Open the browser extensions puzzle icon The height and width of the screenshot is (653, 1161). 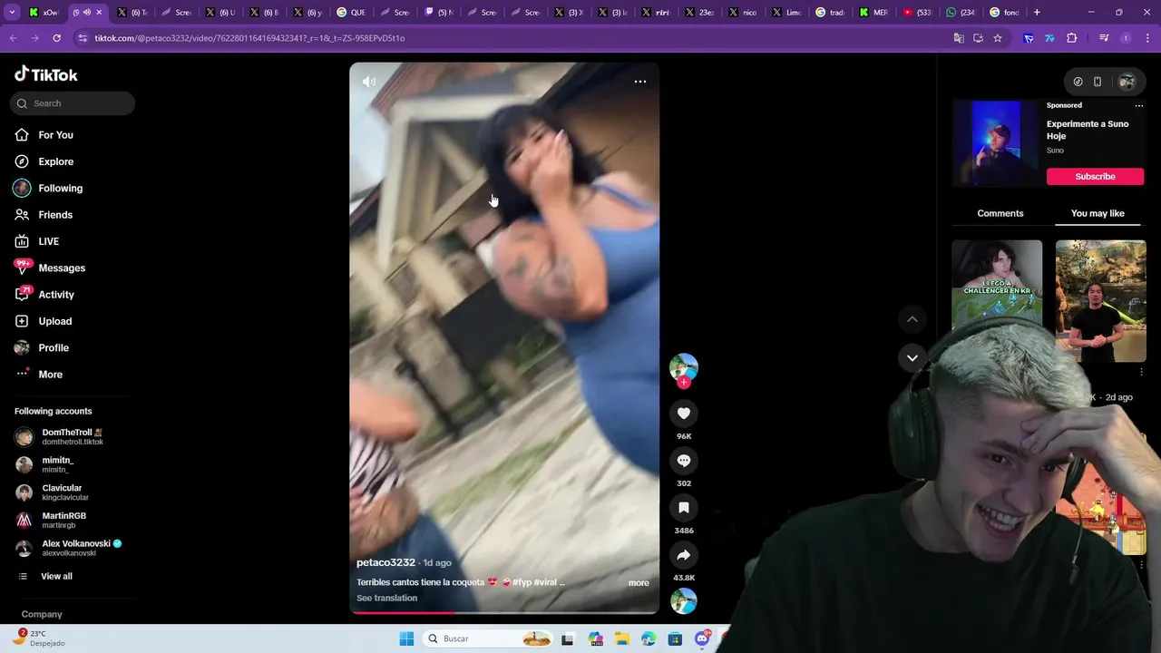tap(1072, 38)
